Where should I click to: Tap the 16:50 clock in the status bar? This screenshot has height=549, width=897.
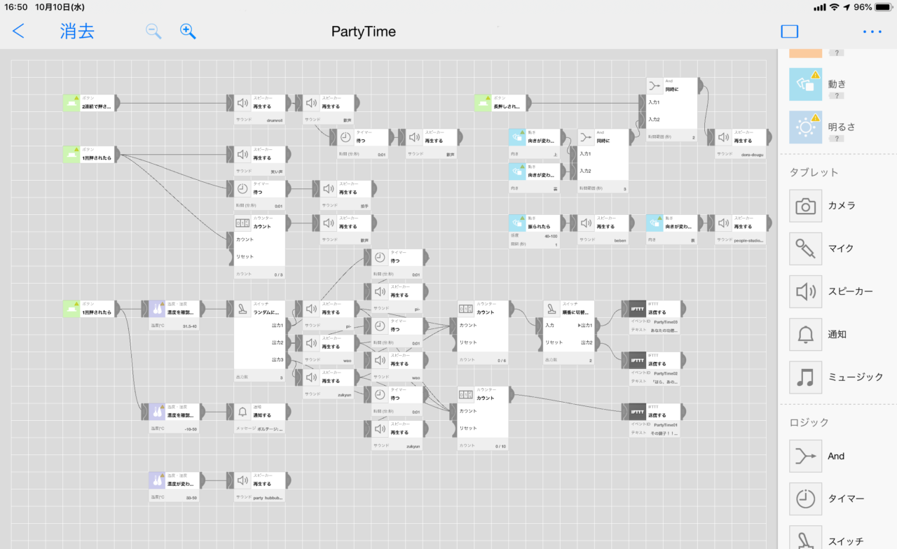click(x=16, y=7)
